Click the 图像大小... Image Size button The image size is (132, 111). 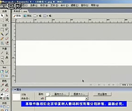tap(79, 94)
